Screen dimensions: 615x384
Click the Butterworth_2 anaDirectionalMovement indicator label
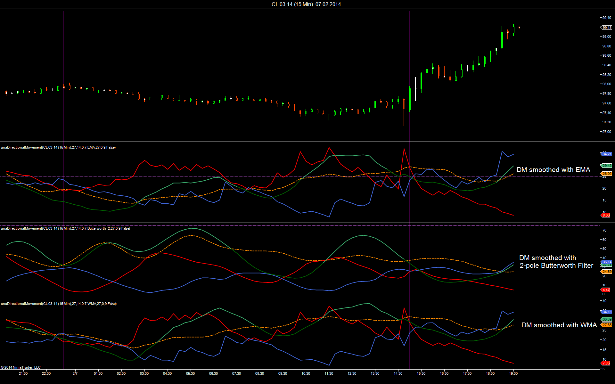(x=65, y=228)
